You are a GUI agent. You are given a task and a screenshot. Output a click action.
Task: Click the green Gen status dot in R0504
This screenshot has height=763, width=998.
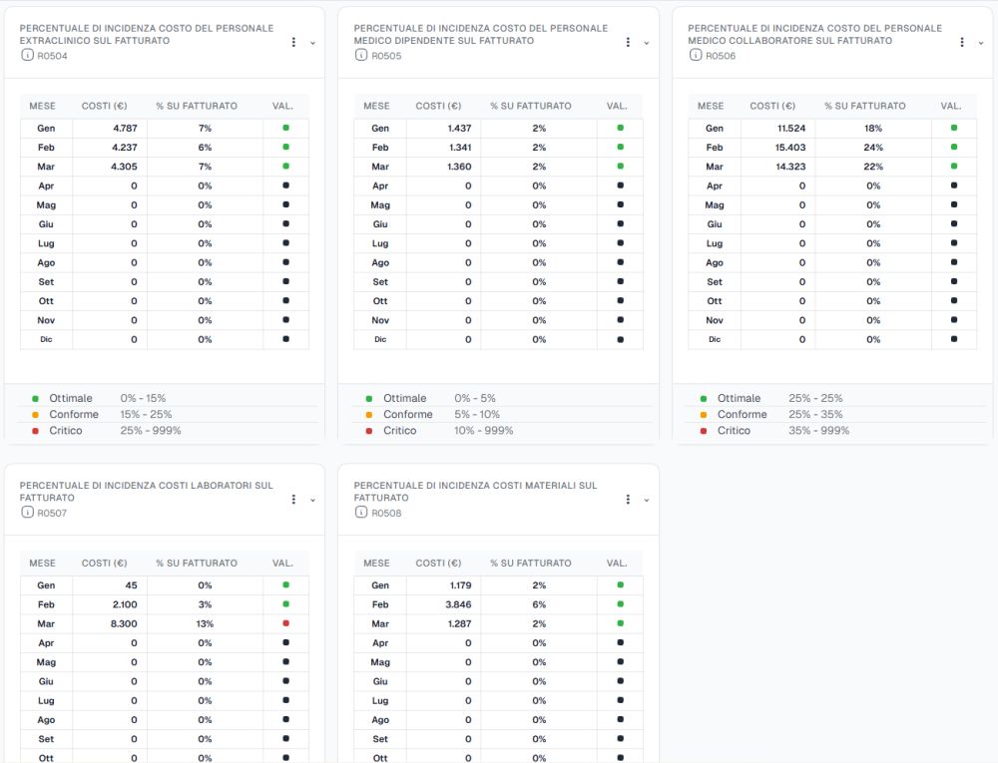(x=285, y=128)
